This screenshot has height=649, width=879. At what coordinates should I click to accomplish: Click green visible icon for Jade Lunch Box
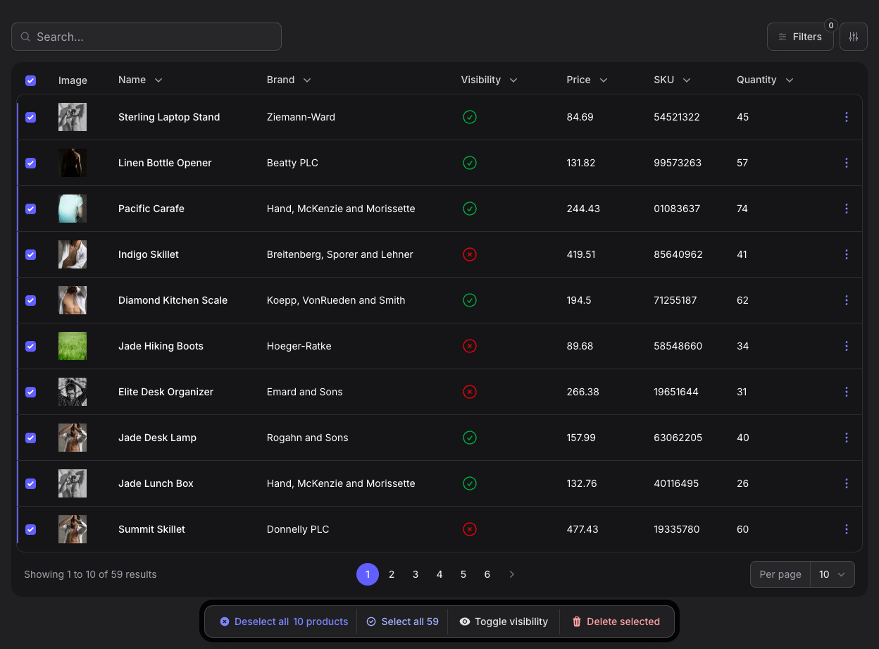470,483
